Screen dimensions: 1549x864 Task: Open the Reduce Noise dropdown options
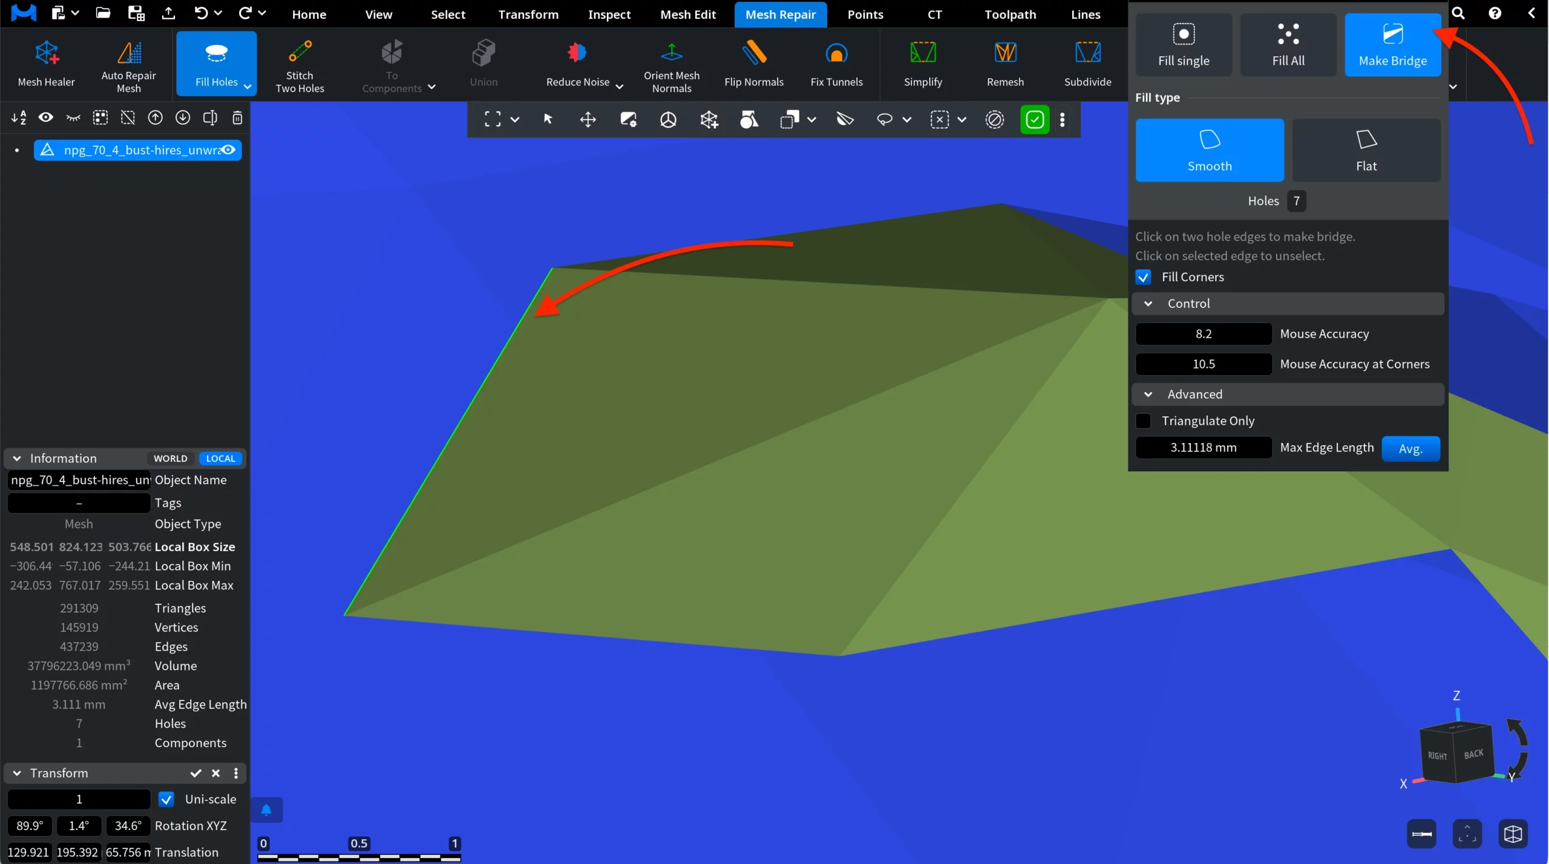tap(618, 87)
